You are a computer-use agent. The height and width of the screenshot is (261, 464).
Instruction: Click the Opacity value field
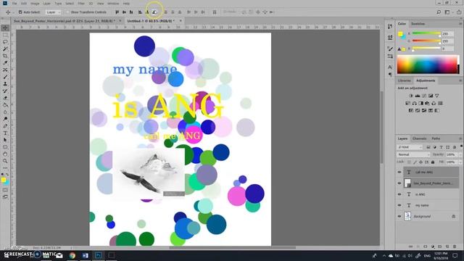coord(452,154)
